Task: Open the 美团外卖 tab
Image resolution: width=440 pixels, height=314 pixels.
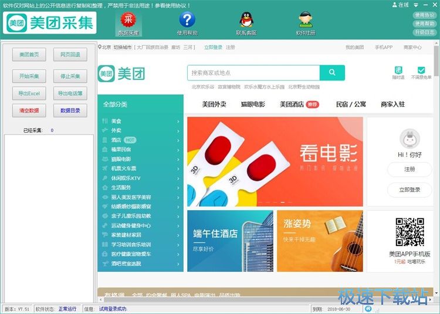Action: coord(214,104)
